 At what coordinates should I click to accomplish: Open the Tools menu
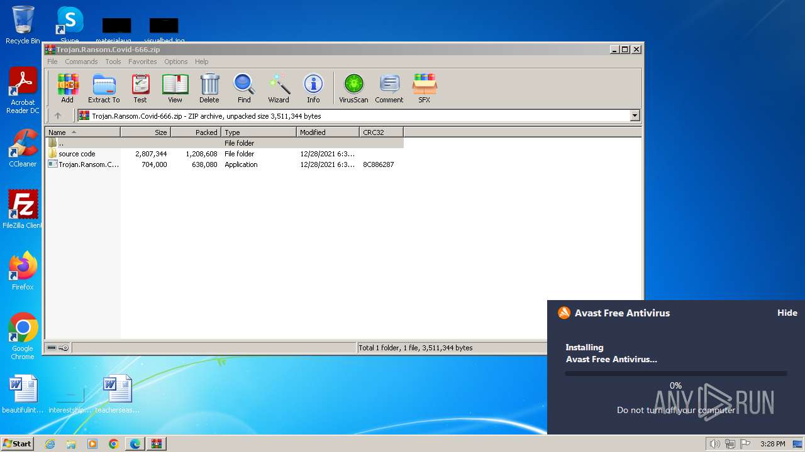[113, 62]
